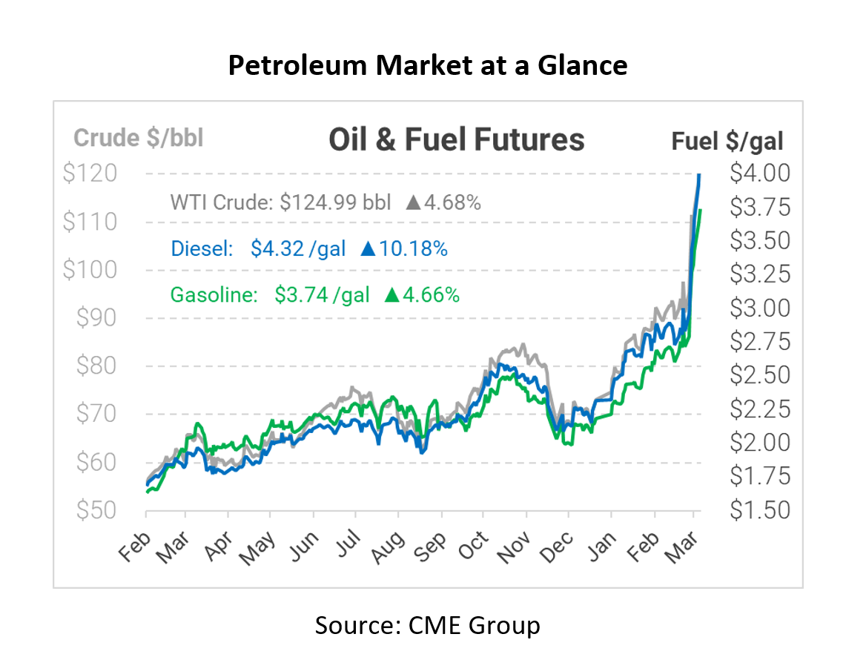Click the Source: CME Group caption

pyautogui.click(x=428, y=625)
